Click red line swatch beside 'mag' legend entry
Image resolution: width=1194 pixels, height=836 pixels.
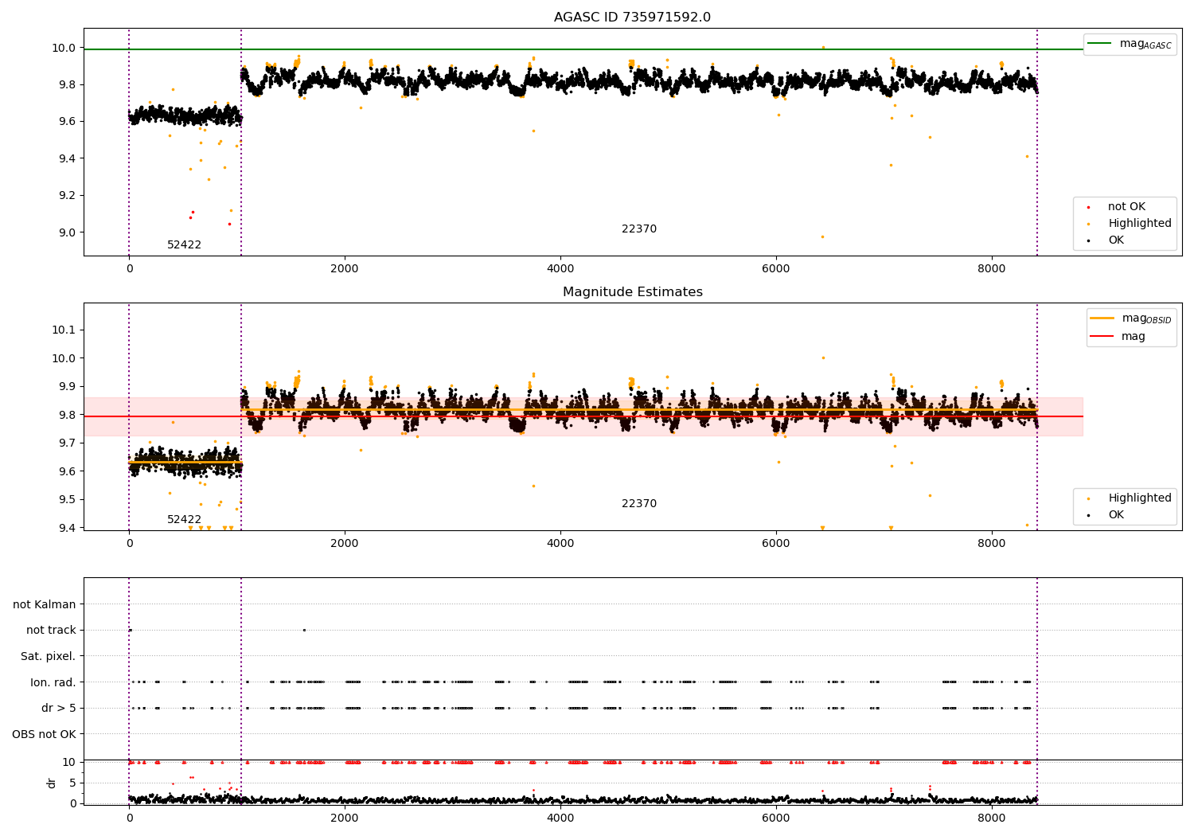pos(1102,337)
